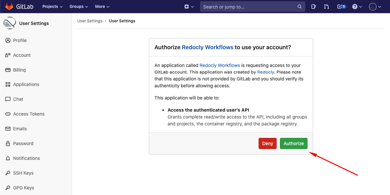The image size is (390, 195).
Task: Go to Profile settings label
Action: click(x=20, y=40)
